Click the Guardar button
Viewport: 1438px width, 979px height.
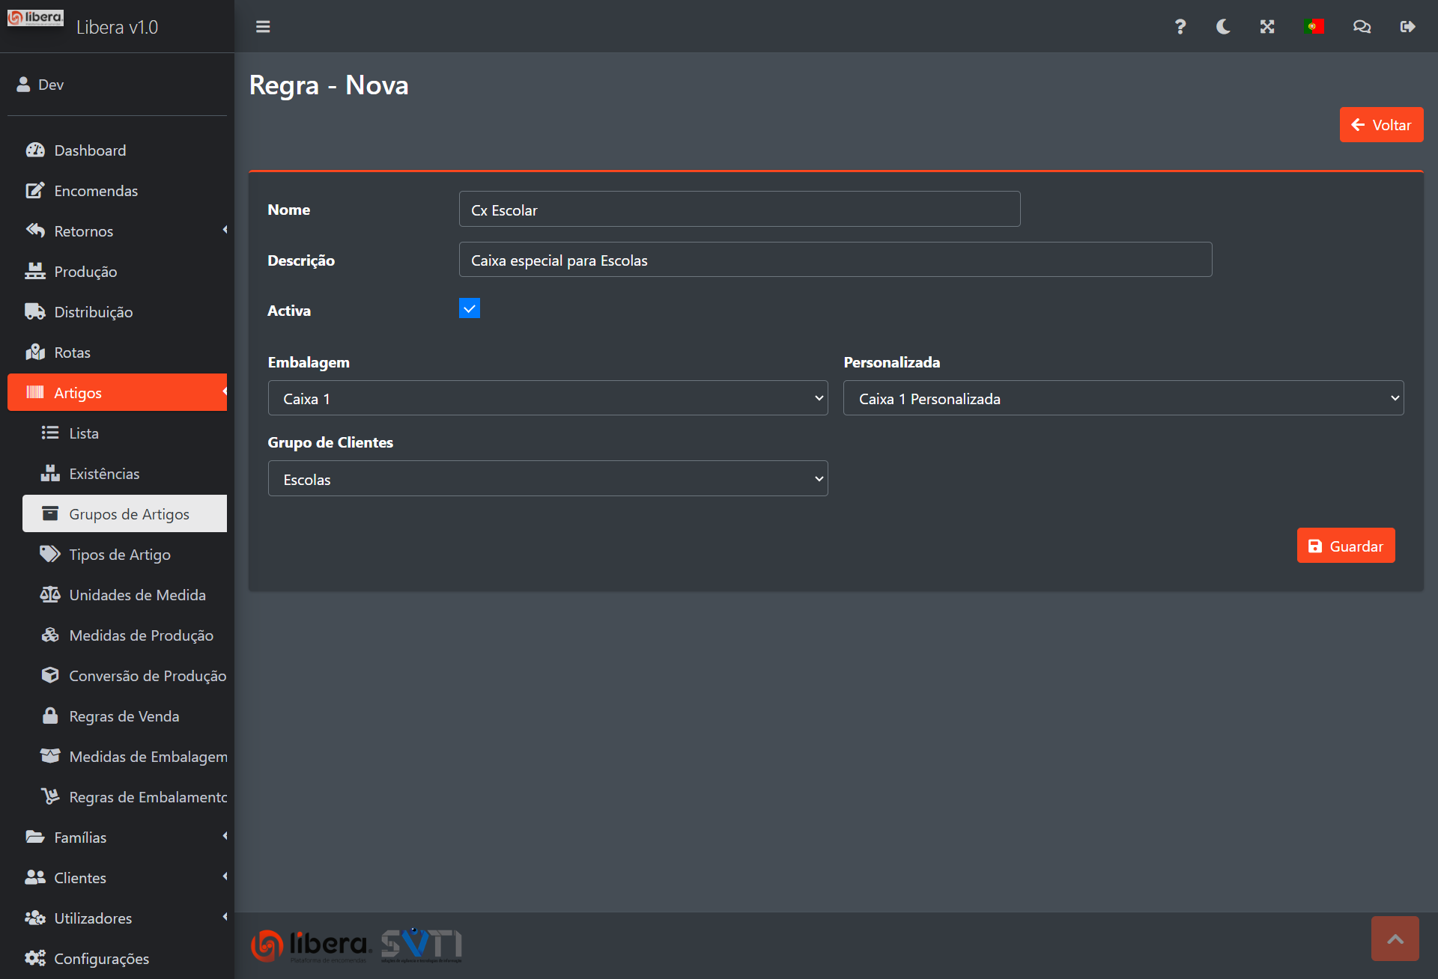pyautogui.click(x=1345, y=546)
